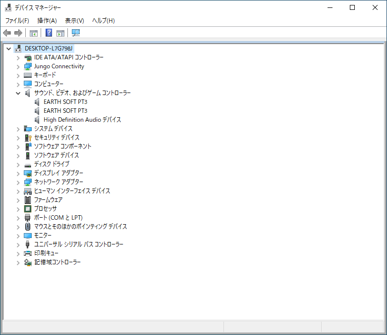387x335 pixels.
Task: Expand the ポート (COM と LPT) node
Action: pyautogui.click(x=18, y=218)
